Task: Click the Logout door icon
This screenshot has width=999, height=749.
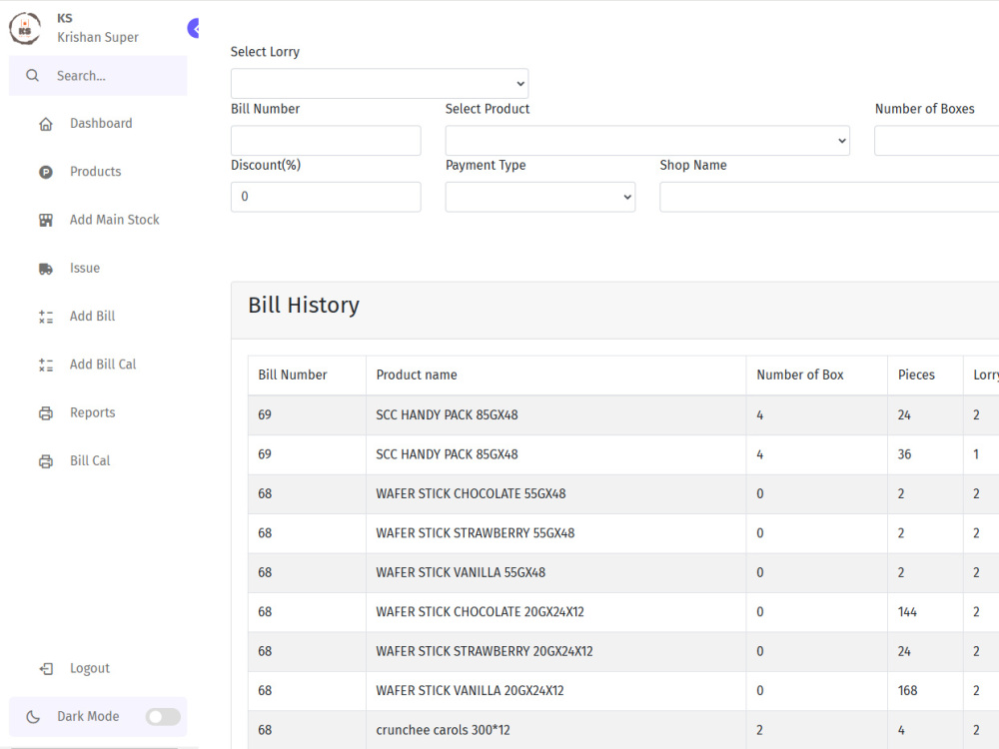Action: (46, 669)
